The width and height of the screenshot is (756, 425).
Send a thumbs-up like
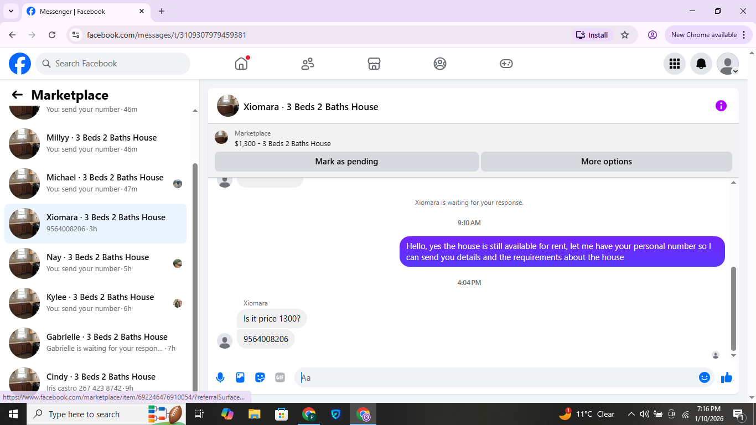pos(727,377)
